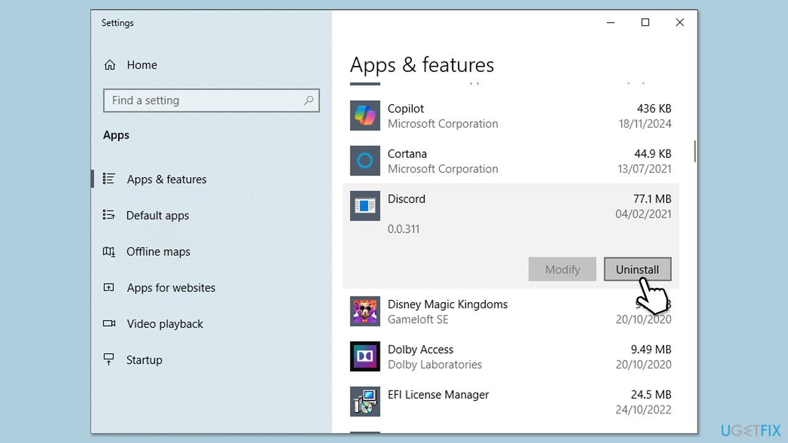Click Discord version 0.0.311 text
Image resolution: width=788 pixels, height=443 pixels.
[x=404, y=229]
